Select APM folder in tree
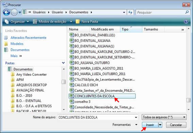 [20, 80]
